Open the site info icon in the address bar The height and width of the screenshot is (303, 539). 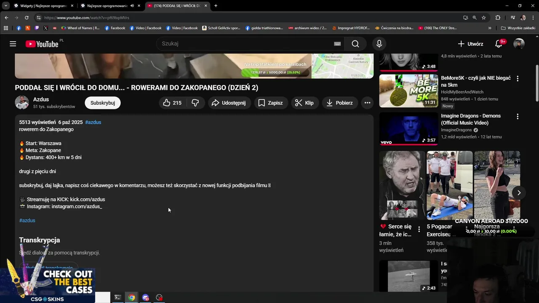coord(38,18)
